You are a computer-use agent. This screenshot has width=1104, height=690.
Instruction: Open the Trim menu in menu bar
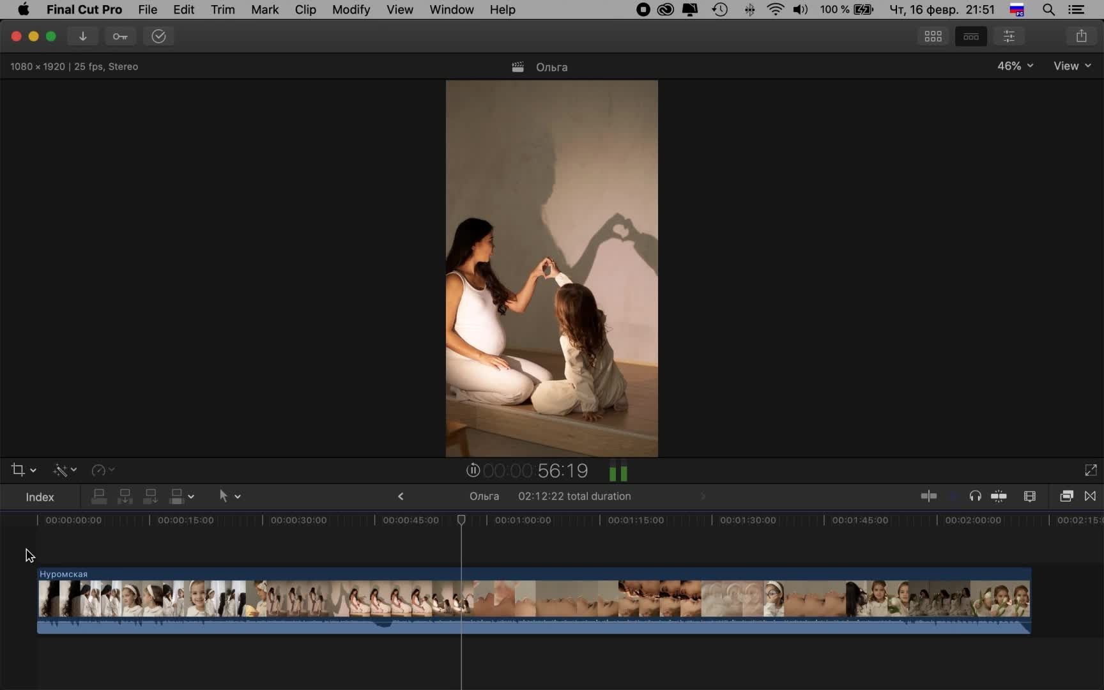click(222, 10)
